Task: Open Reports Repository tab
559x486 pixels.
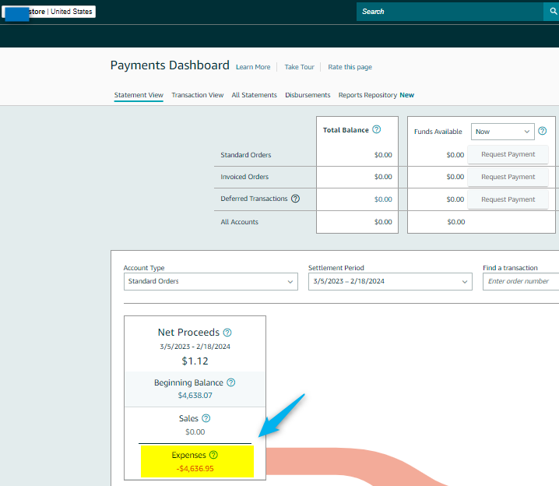Action: point(367,95)
